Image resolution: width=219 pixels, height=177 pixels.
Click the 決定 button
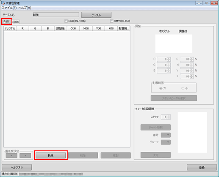(x=155, y=155)
